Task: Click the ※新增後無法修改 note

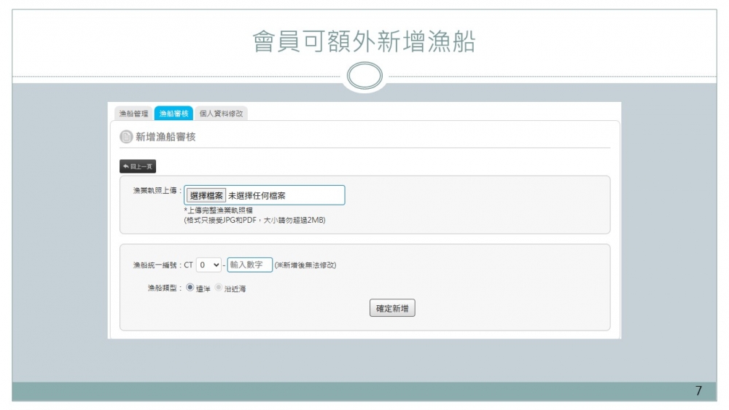Action: [305, 265]
